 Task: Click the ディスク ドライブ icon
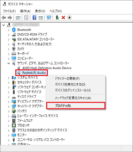14,97
